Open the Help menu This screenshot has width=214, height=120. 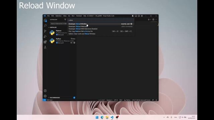[x=85, y=16]
